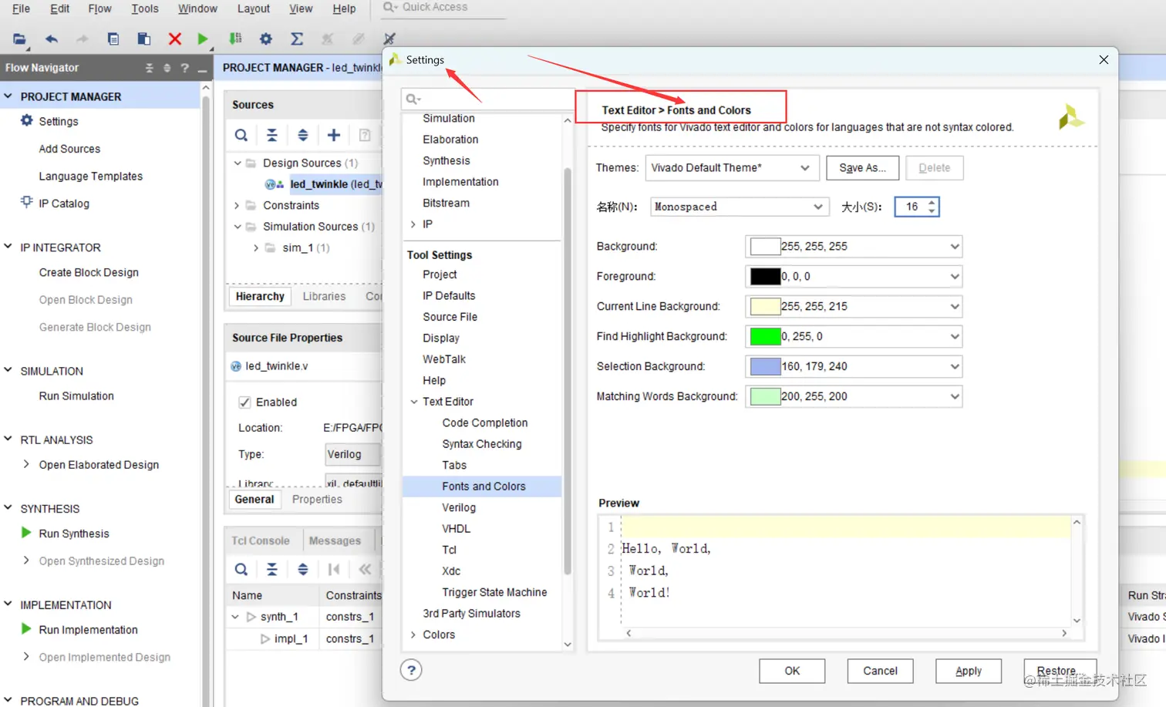
Task: Expand Constraints folder in Sources tree
Action: coord(238,206)
